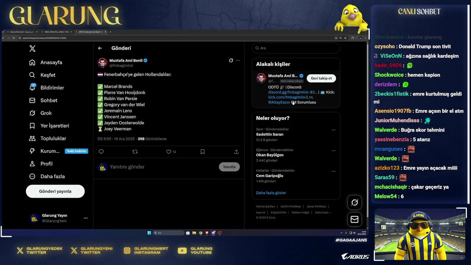
Task: Click Geri takip et button
Action: point(321,78)
